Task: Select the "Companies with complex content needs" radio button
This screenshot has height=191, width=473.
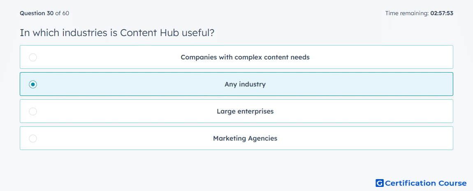Action: [33, 57]
